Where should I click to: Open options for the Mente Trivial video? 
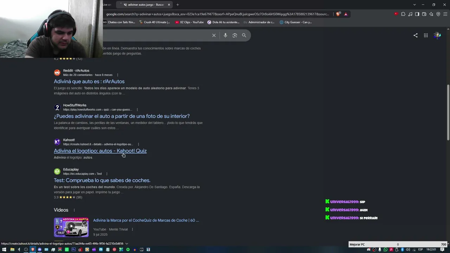coord(132,229)
